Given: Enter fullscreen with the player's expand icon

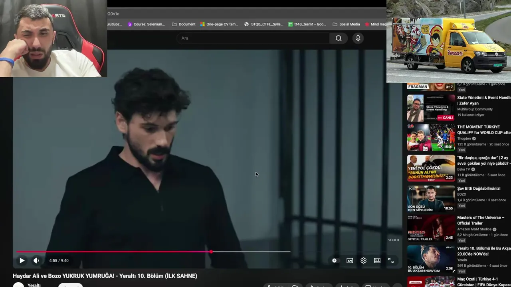Looking at the screenshot, I should [x=391, y=261].
